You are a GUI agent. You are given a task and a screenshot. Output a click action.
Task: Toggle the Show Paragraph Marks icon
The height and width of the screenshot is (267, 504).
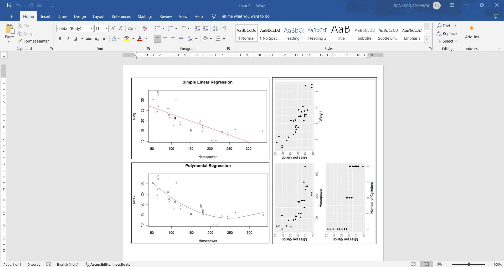click(225, 28)
